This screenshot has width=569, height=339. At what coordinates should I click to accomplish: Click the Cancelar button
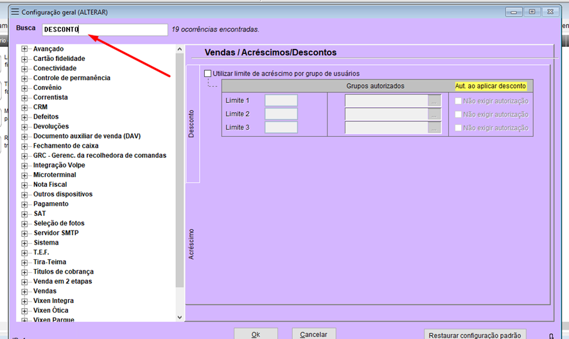[x=313, y=334]
